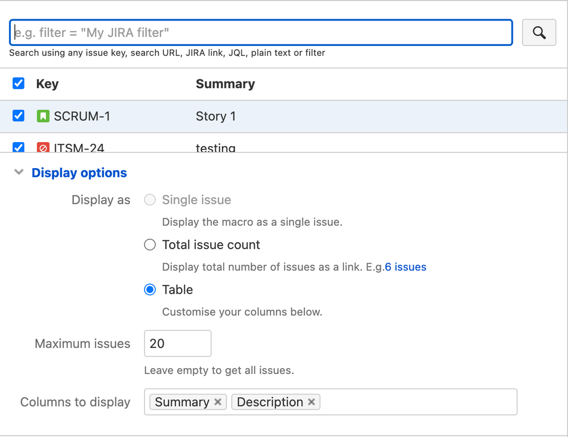Click the disabled Single issue radio button

tap(150, 199)
